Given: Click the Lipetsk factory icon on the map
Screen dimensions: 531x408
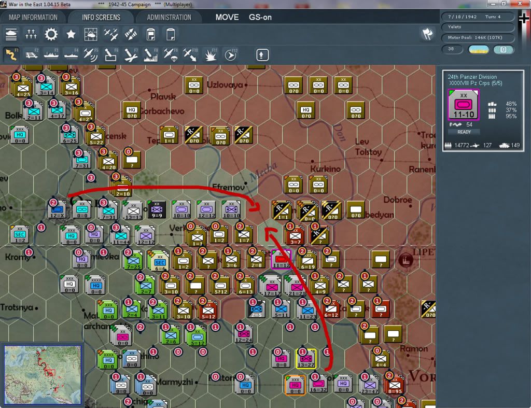Looking at the screenshot, I should click(x=406, y=260).
